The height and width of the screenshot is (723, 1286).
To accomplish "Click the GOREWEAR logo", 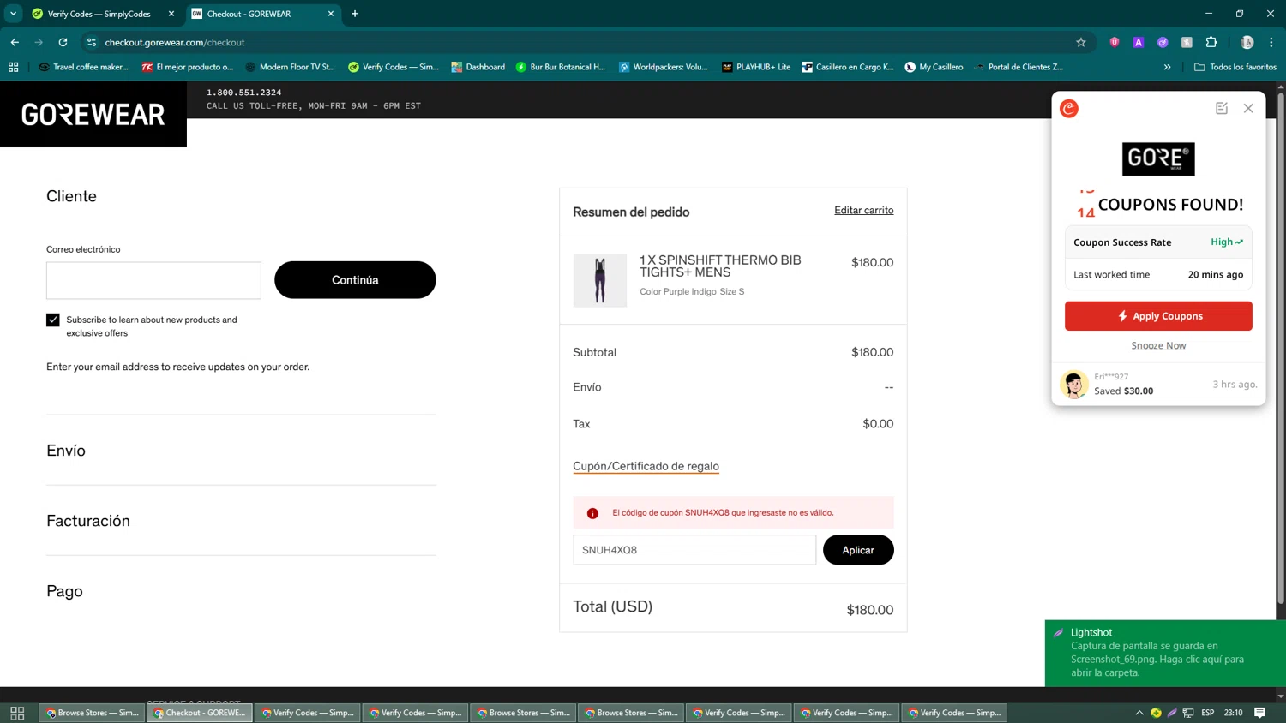I will (x=93, y=114).
